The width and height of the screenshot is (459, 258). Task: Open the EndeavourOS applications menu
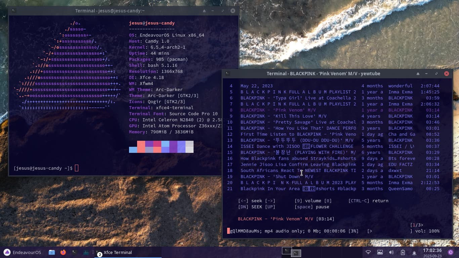(x=22, y=252)
